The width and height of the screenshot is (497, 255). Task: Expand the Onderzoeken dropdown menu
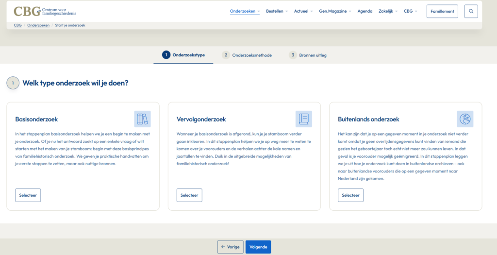245,11
